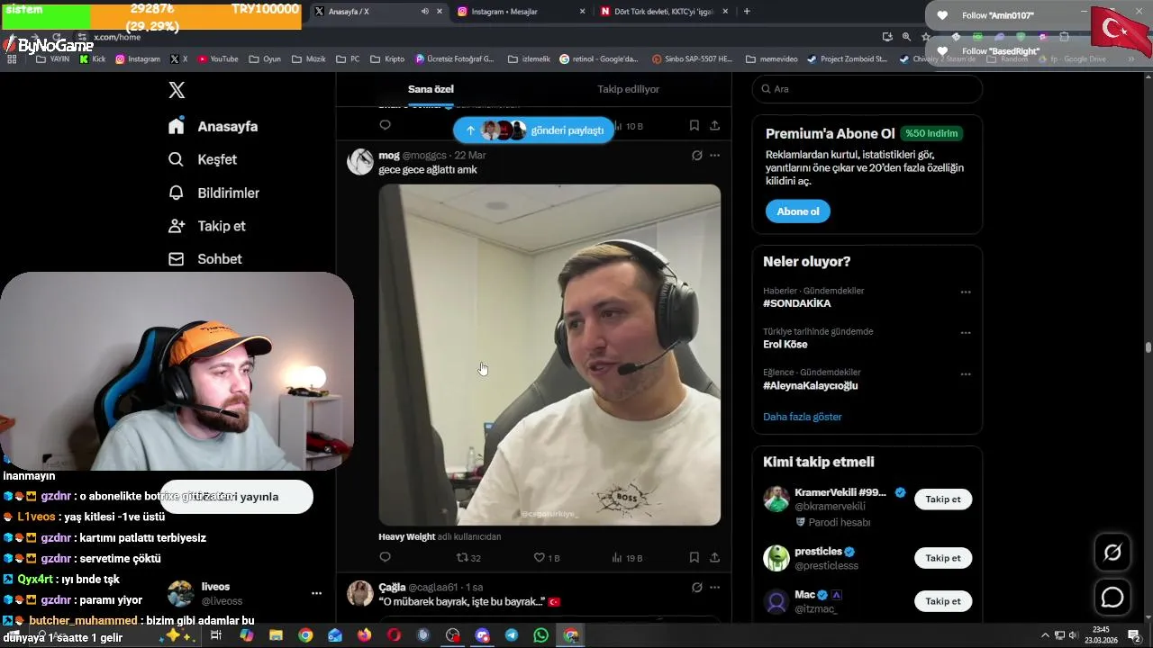Switch to the Dört Türk devleti browser tab

[x=665, y=12]
